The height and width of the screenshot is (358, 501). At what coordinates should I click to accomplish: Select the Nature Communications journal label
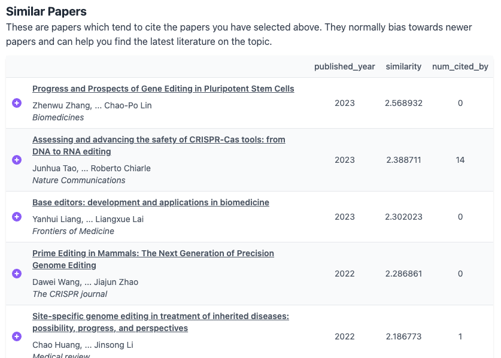click(x=78, y=180)
